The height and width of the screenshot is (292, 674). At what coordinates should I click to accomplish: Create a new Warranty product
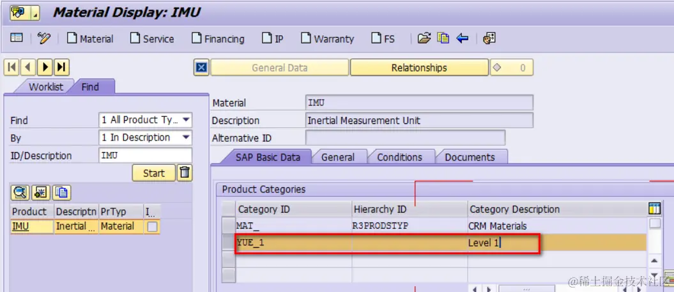pyautogui.click(x=327, y=39)
